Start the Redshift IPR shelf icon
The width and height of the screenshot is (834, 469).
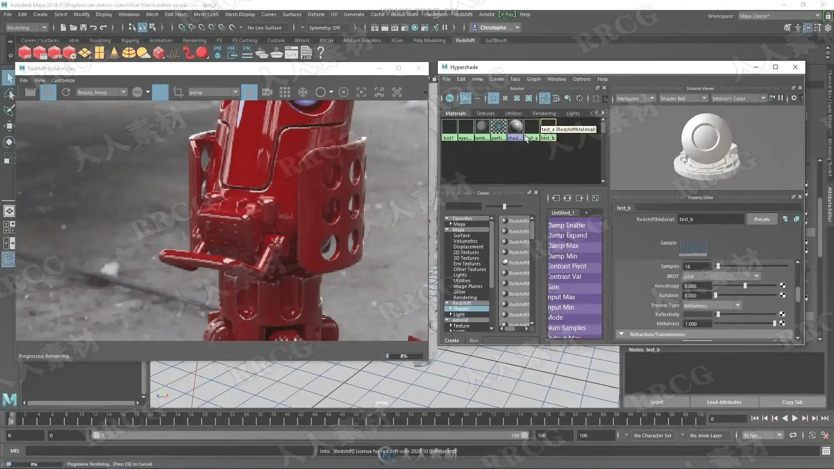click(x=54, y=53)
